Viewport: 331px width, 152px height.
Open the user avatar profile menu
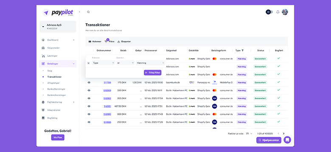tap(285, 12)
